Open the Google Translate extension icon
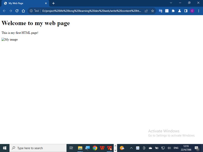The image size is (203, 152). click(160, 11)
